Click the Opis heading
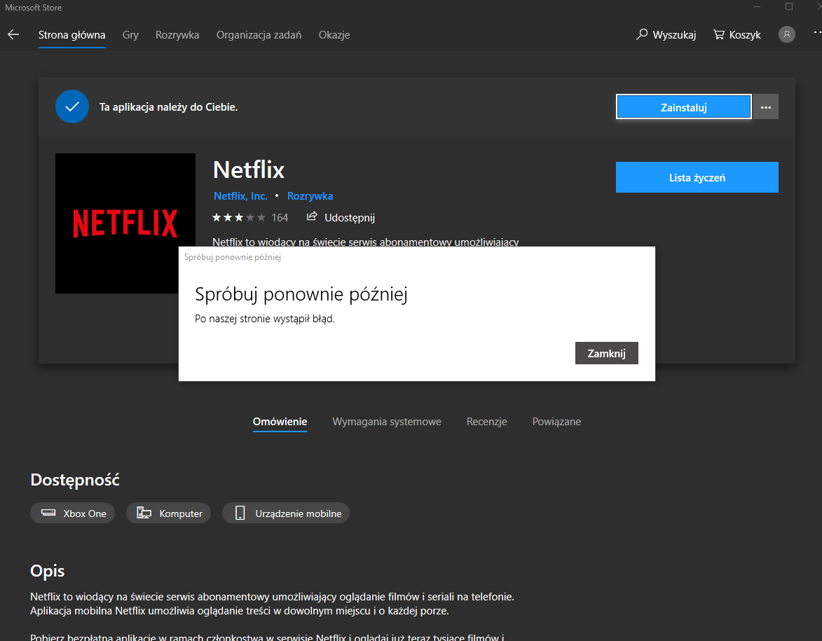The width and height of the screenshot is (822, 641). point(48,571)
